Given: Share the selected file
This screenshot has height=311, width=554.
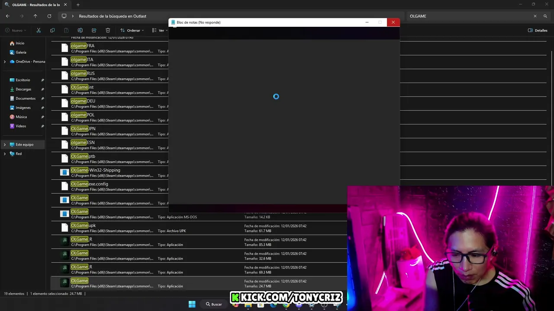Looking at the screenshot, I should [x=94, y=30].
